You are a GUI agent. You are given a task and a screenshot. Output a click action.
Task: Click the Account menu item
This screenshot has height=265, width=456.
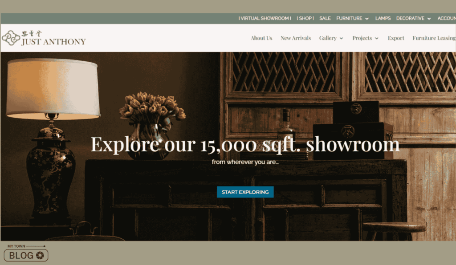(x=446, y=18)
